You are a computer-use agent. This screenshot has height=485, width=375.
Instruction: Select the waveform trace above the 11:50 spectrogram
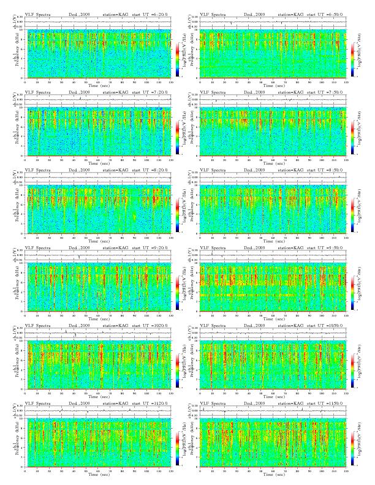(273, 411)
